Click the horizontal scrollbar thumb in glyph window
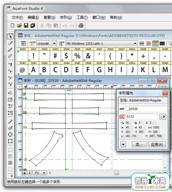The width and height of the screenshot is (172, 192). point(117,173)
